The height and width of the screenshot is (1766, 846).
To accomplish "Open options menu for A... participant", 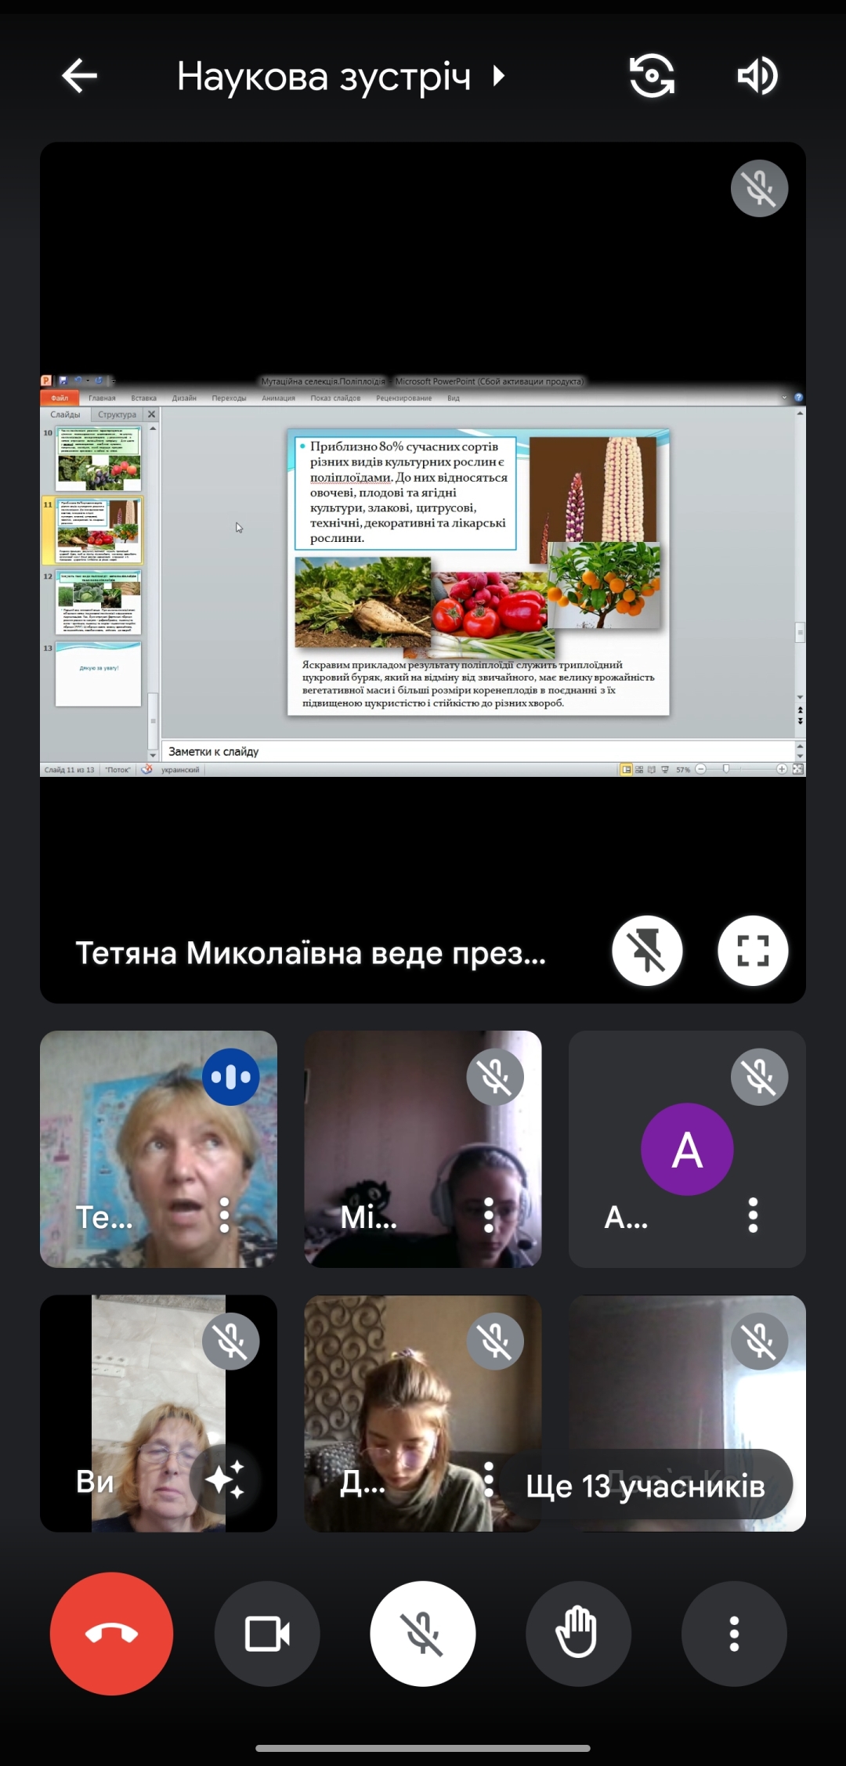I will (753, 1215).
